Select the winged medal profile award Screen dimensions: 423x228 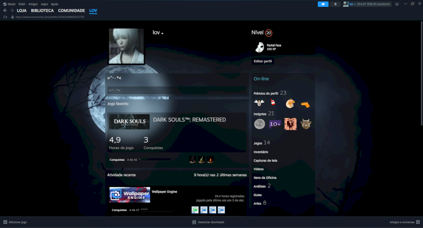point(259,103)
